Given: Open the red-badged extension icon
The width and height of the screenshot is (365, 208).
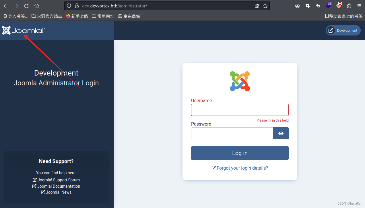Looking at the screenshot, I should point(339,5).
